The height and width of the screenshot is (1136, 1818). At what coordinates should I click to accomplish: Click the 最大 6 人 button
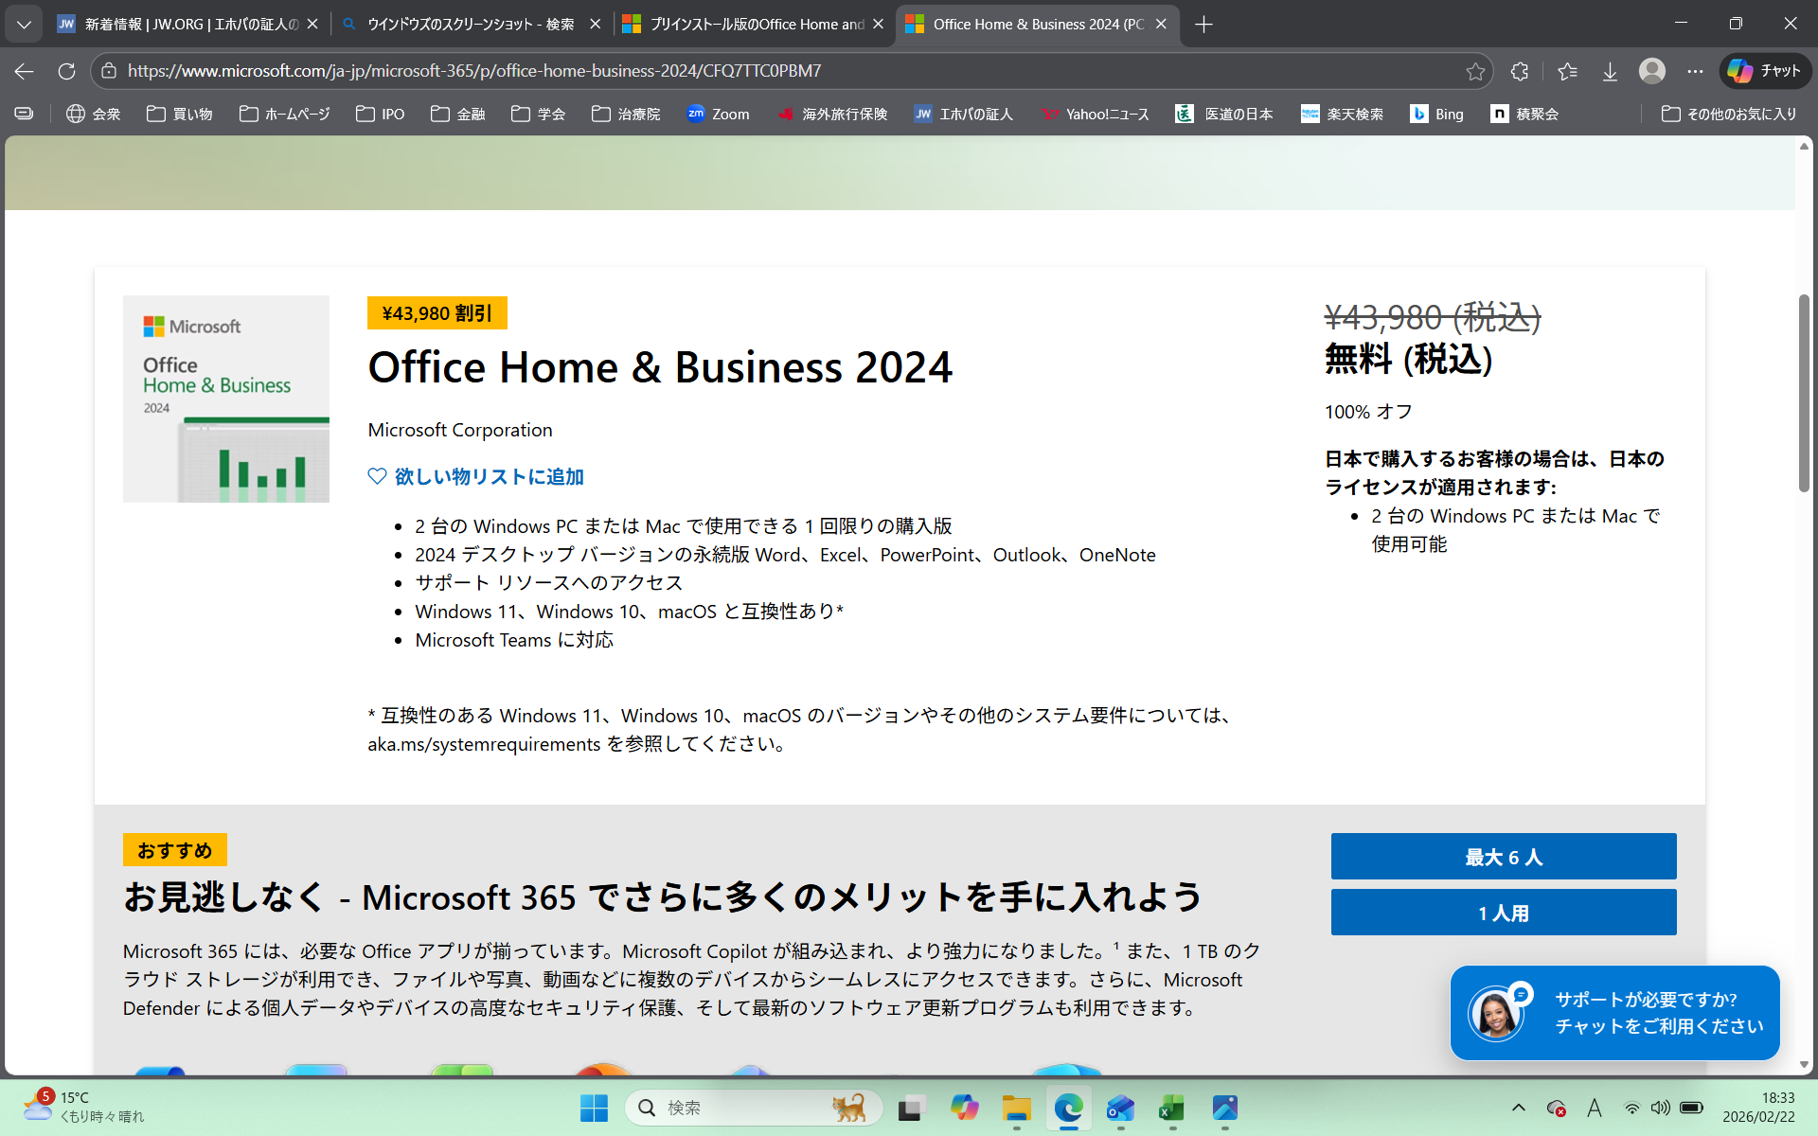[1503, 857]
